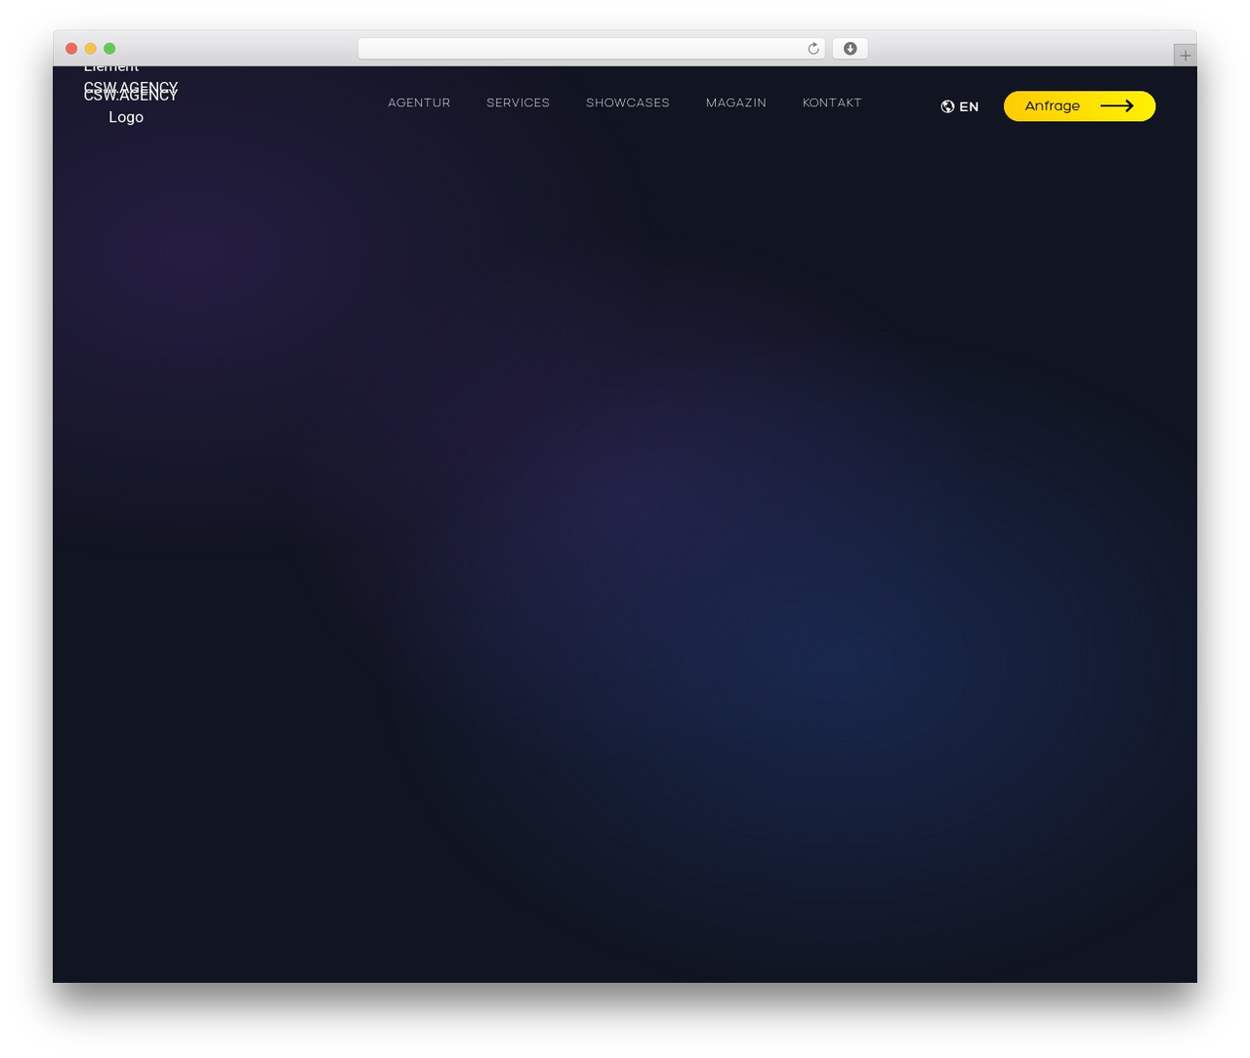Open the AGENTUR menu item
This screenshot has width=1250, height=1058.
coord(419,102)
